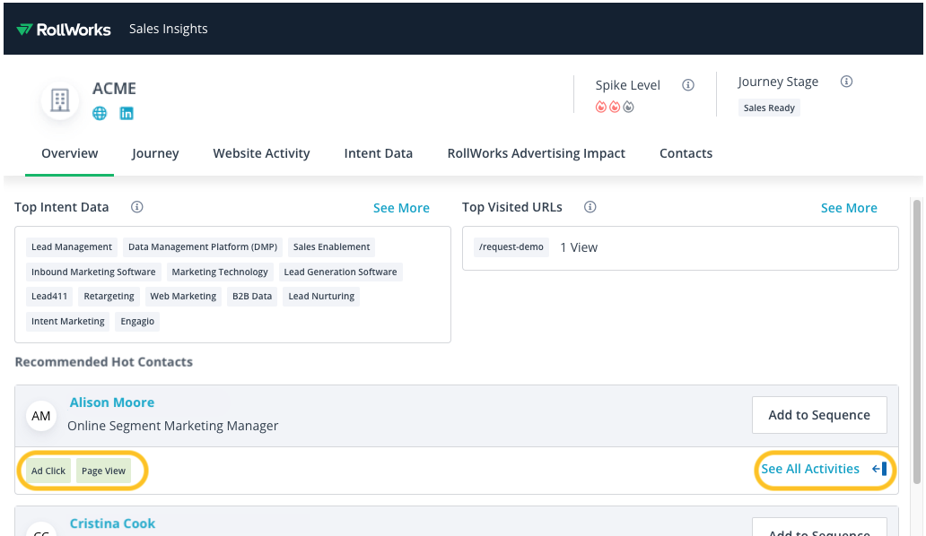Click the RollWorks logo
The width and height of the screenshot is (926, 536).
(x=63, y=29)
